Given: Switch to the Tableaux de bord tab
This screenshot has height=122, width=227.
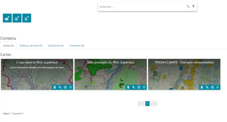Looking at the screenshot, I should pos(31,45).
